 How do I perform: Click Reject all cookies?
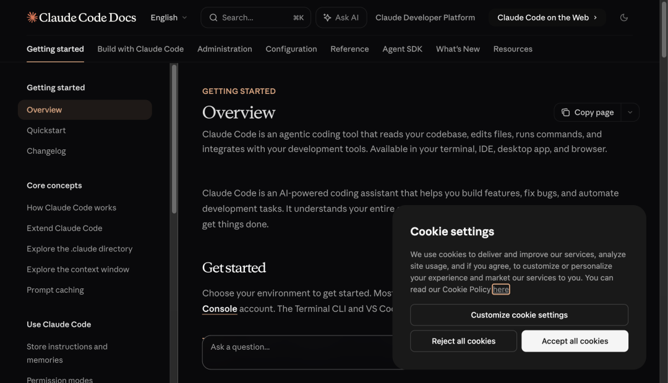[x=463, y=341]
